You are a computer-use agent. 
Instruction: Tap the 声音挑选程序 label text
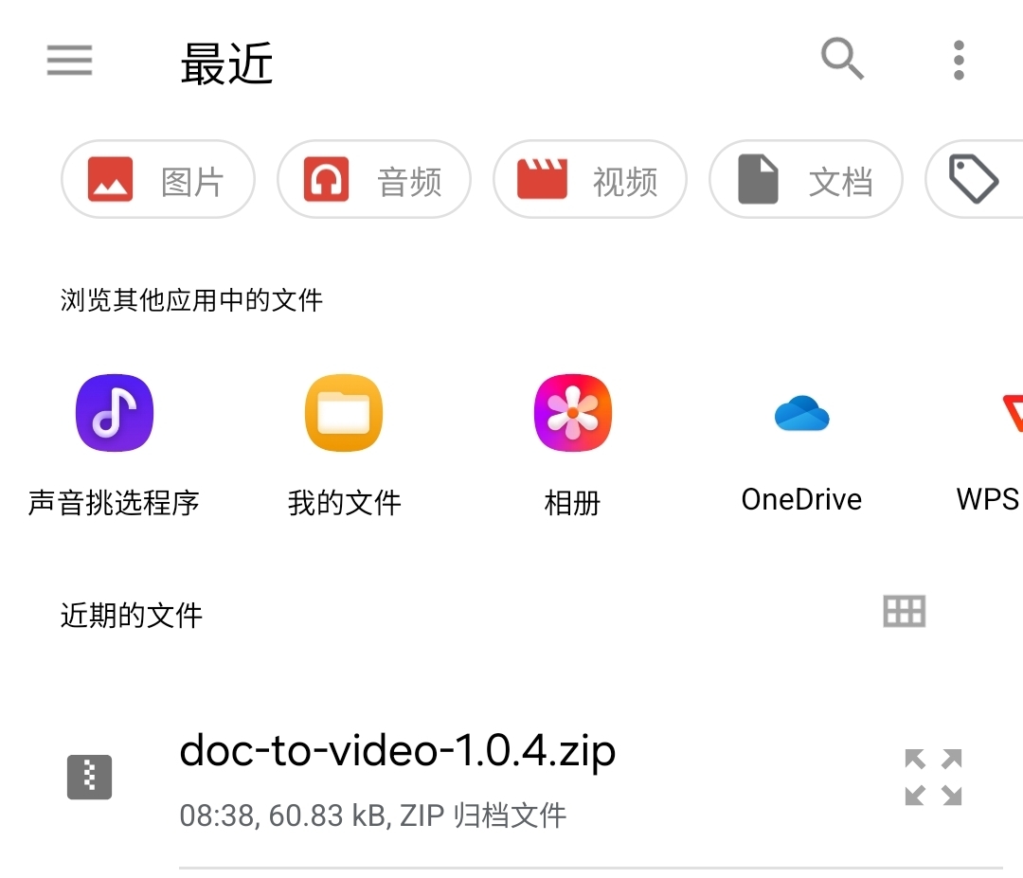[x=114, y=503]
